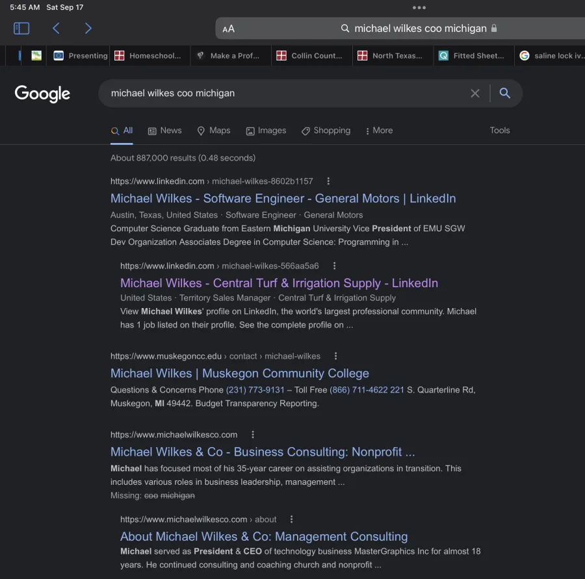Screen dimensions: 585x579
Task: Open the tab with the picture favicon
Action: (36, 56)
